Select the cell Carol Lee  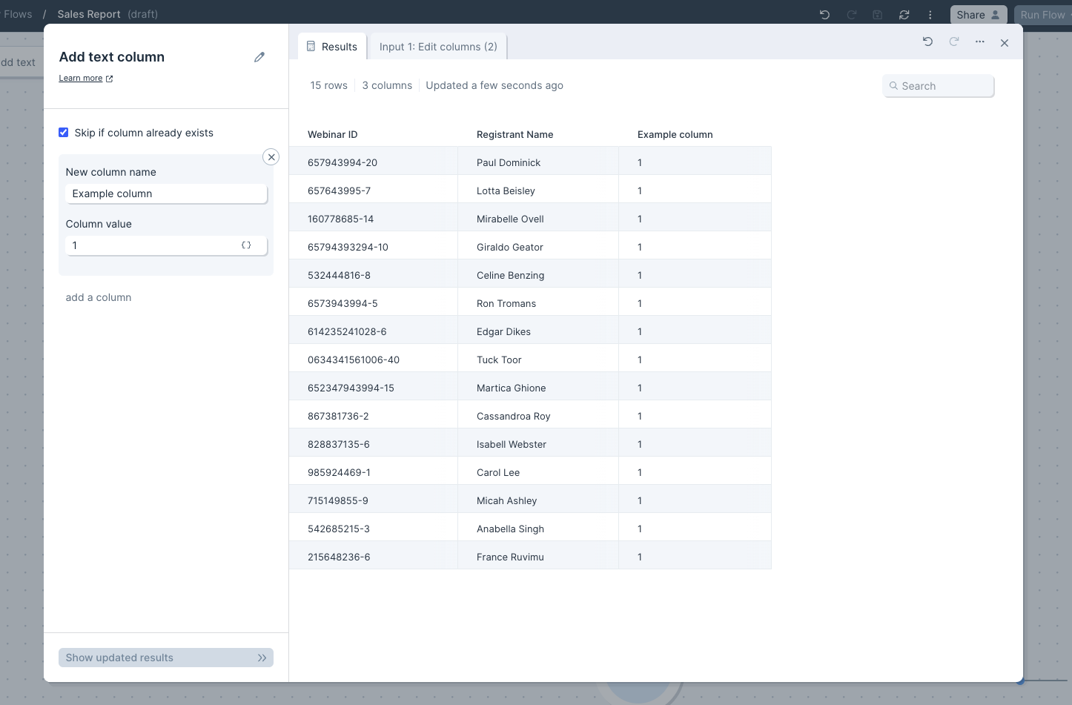[538, 472]
